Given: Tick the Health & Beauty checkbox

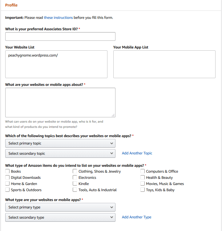Looking at the screenshot, I should click(x=143, y=178).
